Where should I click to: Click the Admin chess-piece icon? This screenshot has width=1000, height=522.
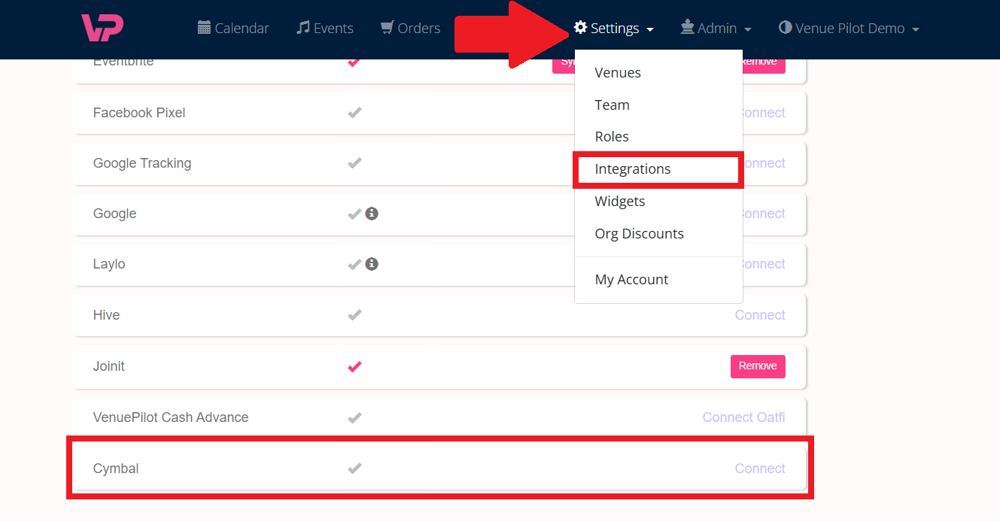tap(687, 28)
